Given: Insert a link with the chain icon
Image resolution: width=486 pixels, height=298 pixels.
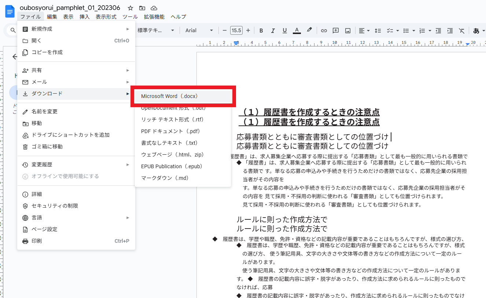Looking at the screenshot, I should pos(324,30).
